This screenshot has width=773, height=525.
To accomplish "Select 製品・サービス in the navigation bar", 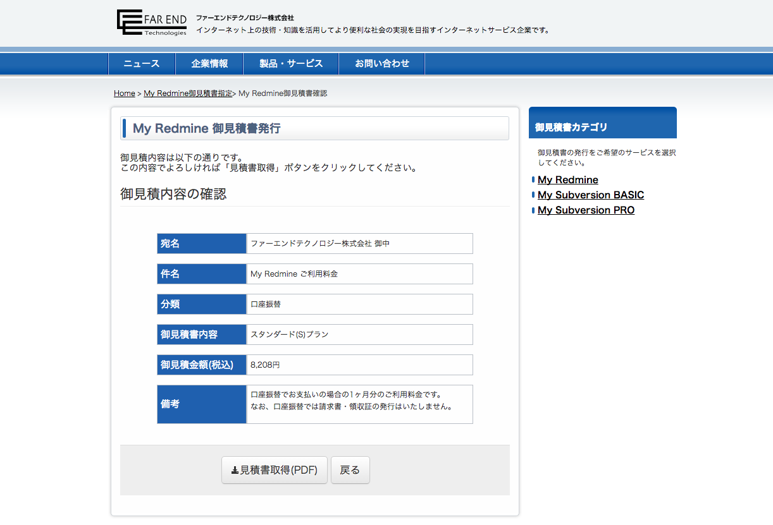I will [x=291, y=64].
